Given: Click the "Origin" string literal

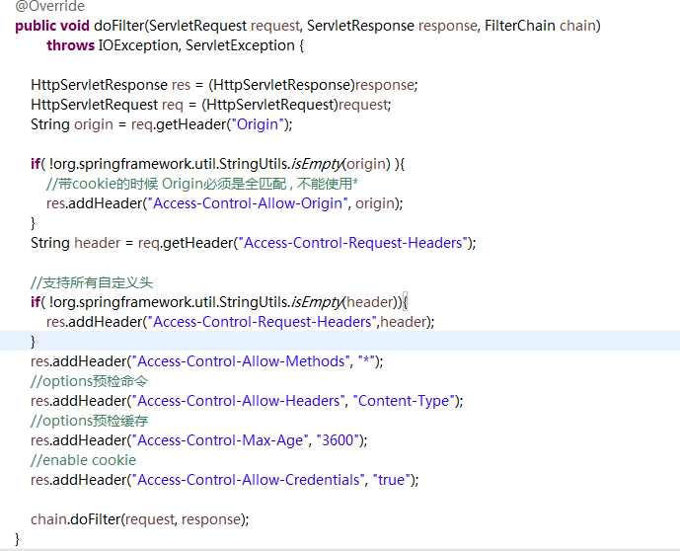Looking at the screenshot, I should click(258, 124).
